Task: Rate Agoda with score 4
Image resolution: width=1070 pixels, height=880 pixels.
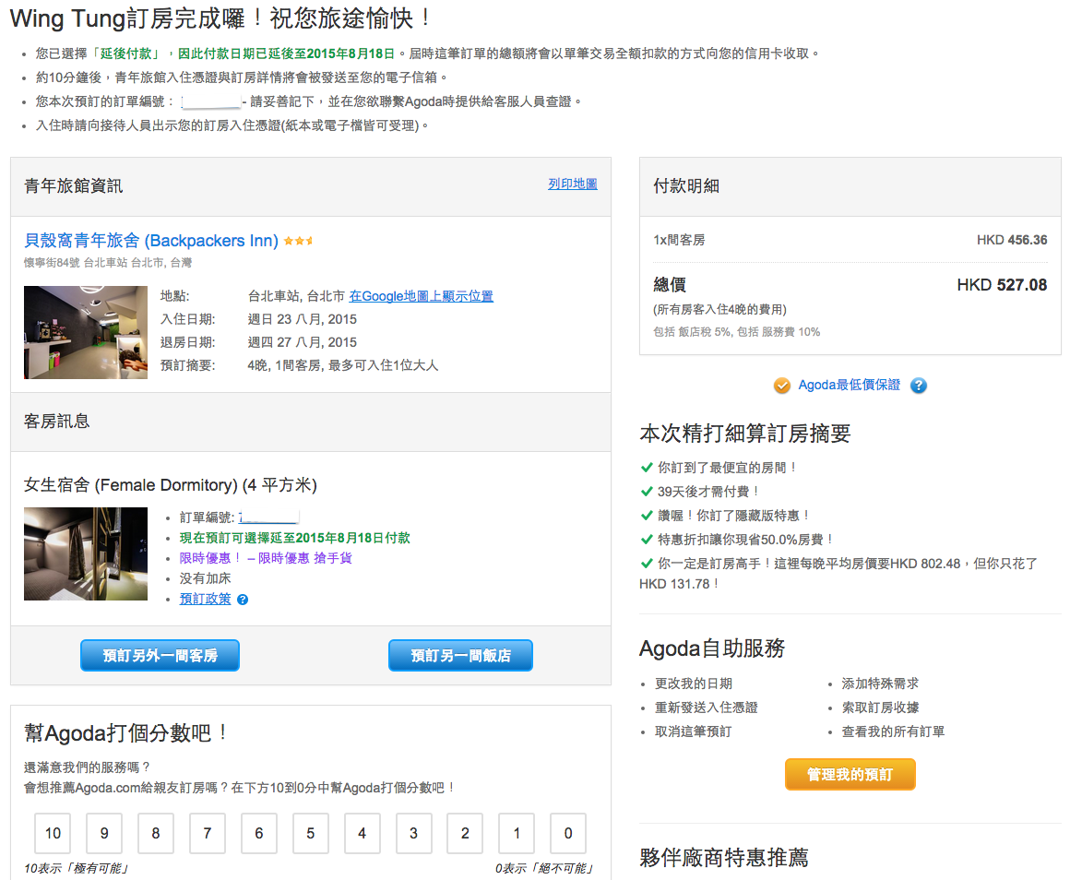Action: point(363,833)
